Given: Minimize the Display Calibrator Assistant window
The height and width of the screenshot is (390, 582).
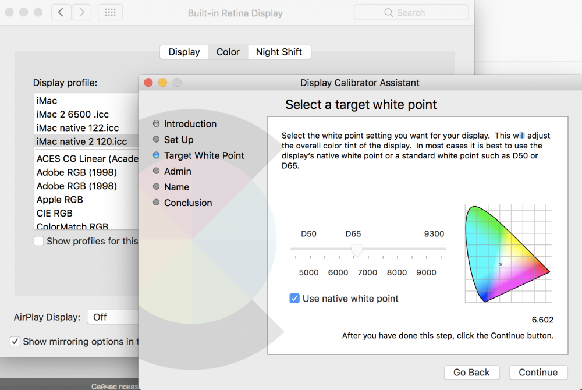Looking at the screenshot, I should pos(162,83).
